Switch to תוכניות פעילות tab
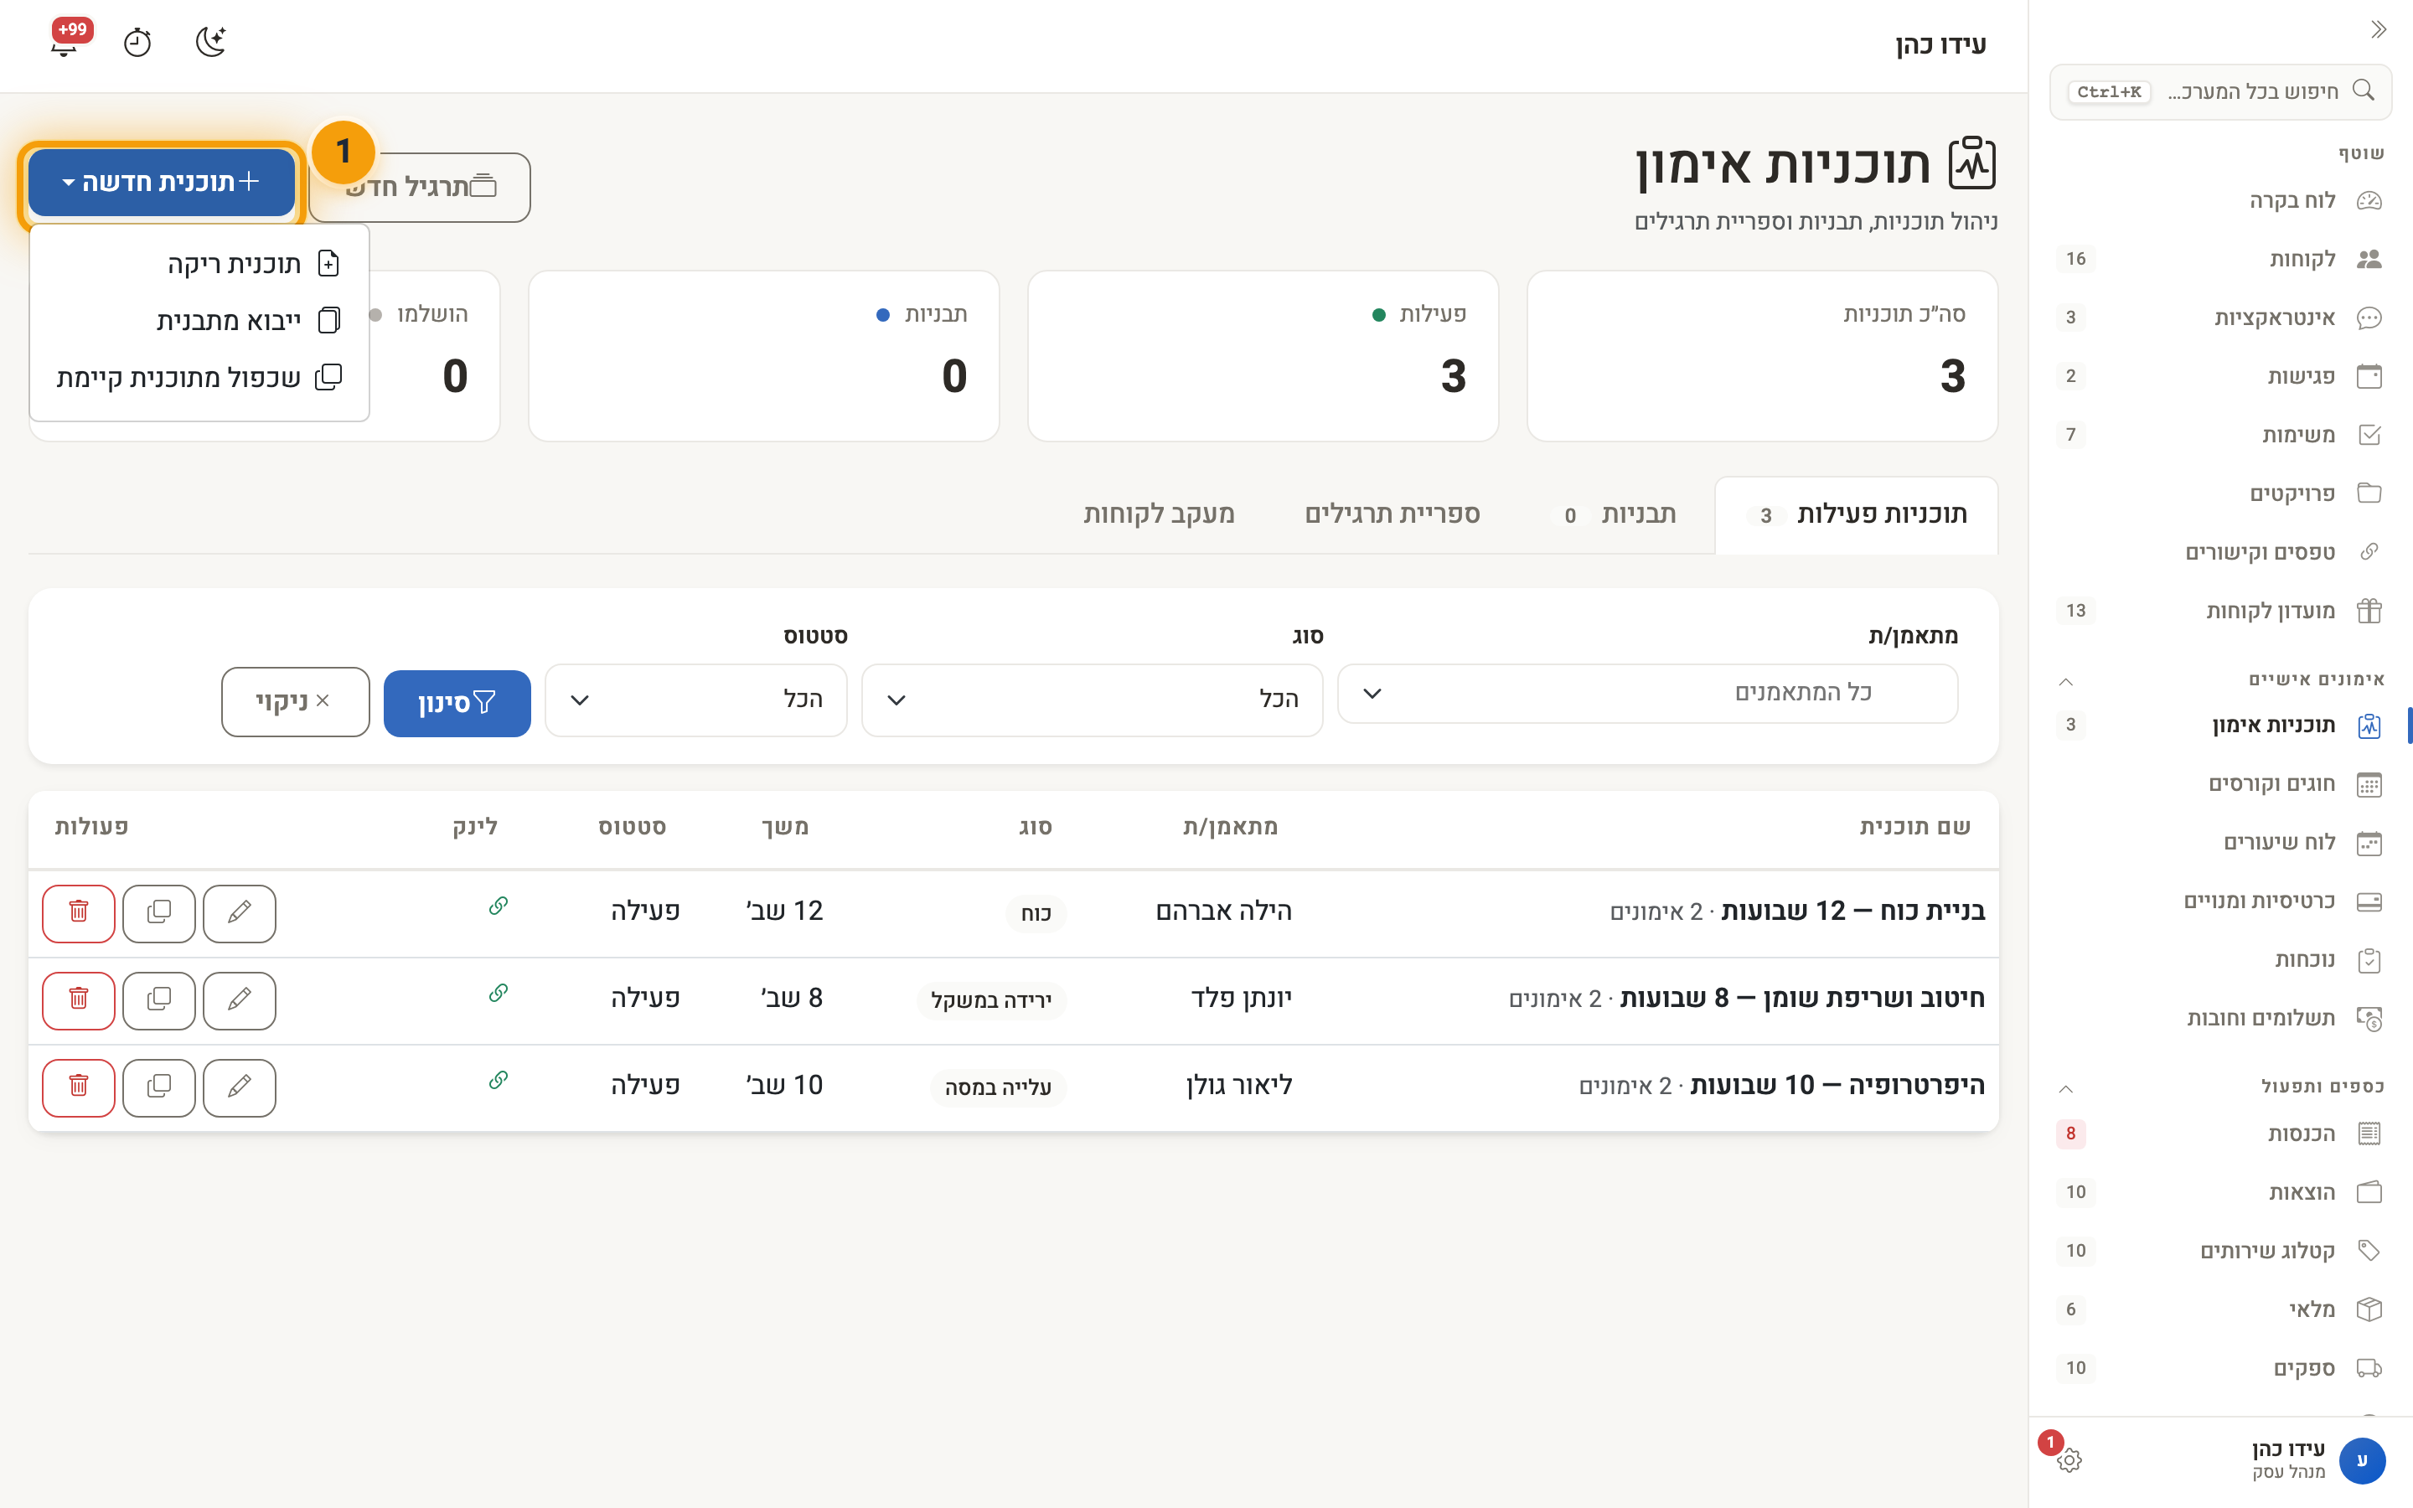 pos(1857,514)
